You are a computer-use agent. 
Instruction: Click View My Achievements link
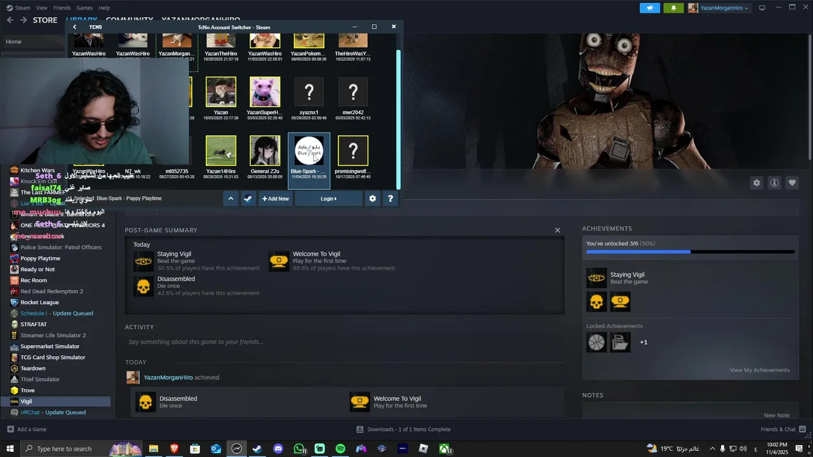point(760,370)
